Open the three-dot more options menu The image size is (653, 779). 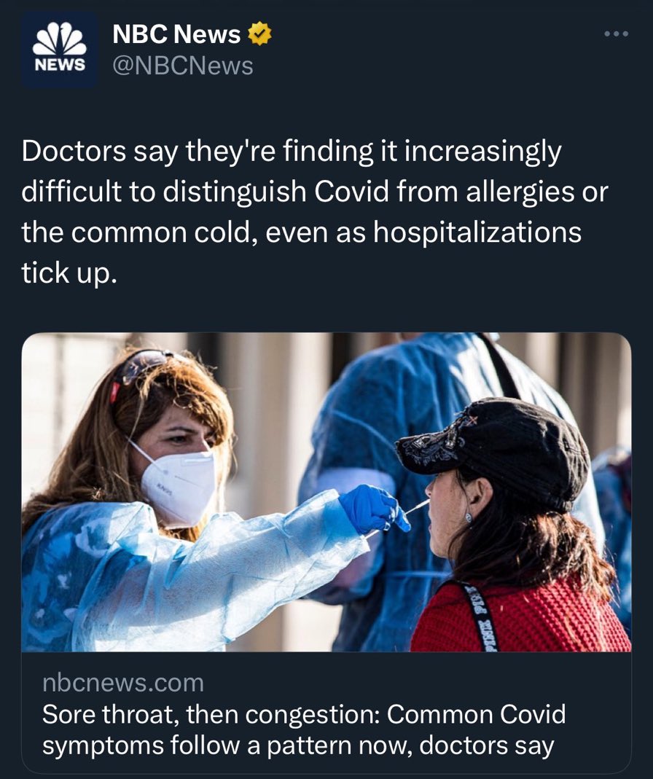[x=617, y=34]
